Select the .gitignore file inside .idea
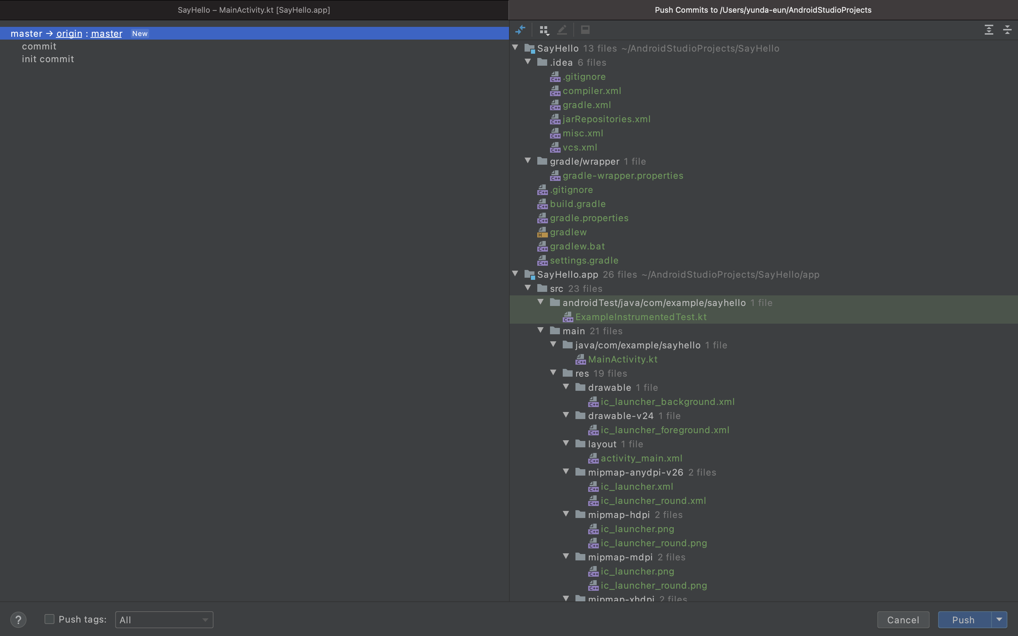 (x=584, y=77)
